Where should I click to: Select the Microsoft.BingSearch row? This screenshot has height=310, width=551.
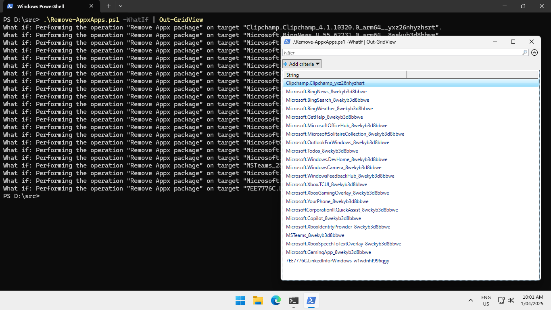411,100
